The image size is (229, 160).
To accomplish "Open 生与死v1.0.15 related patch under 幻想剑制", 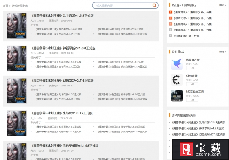I will click(x=58, y=99).
